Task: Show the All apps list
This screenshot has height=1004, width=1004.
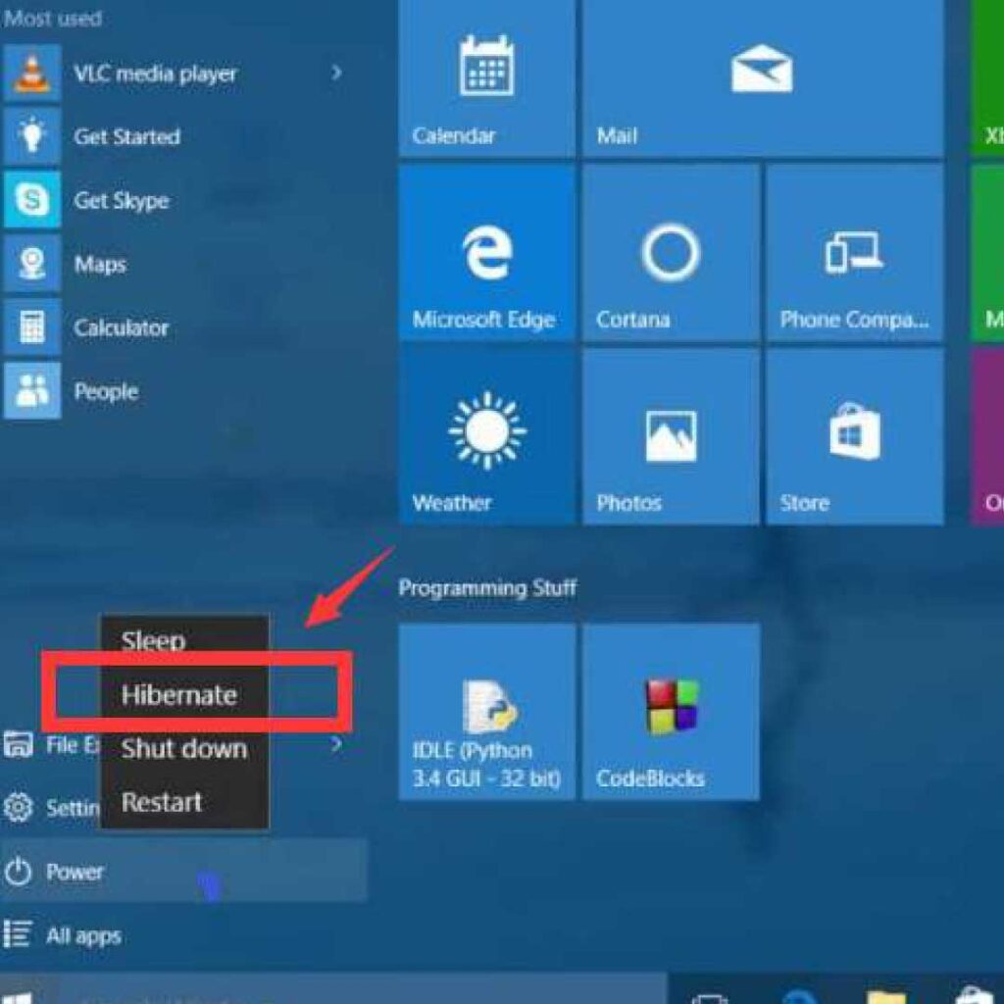Action: click(183, 935)
